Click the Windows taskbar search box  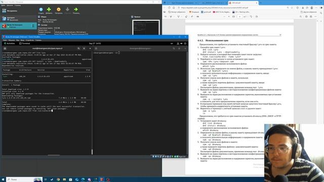pos(24,179)
